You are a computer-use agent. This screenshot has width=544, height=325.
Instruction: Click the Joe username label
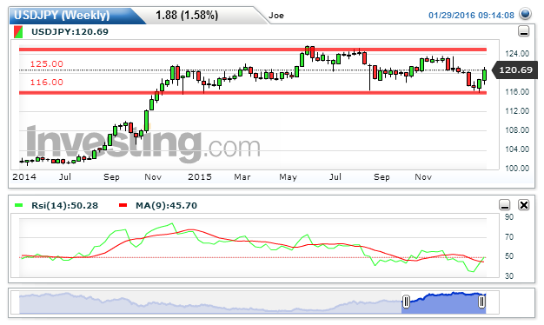(276, 16)
